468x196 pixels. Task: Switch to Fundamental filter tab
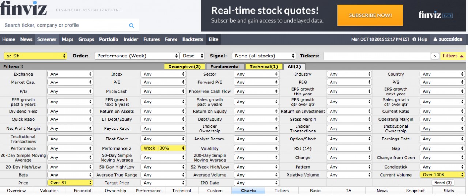tap(225, 67)
